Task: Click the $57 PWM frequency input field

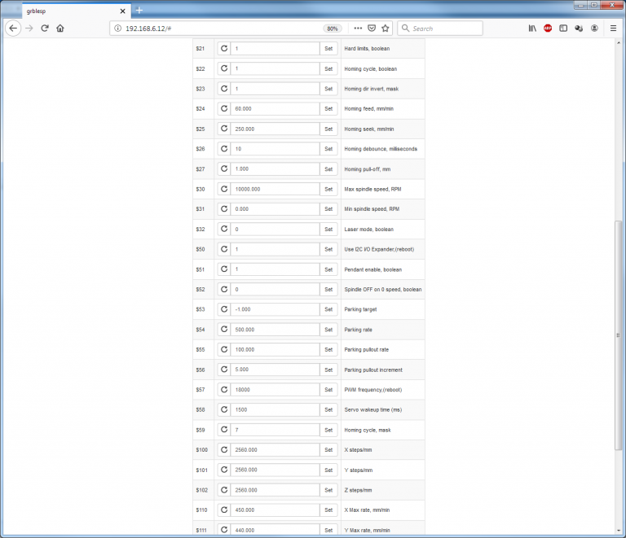Action: 275,390
